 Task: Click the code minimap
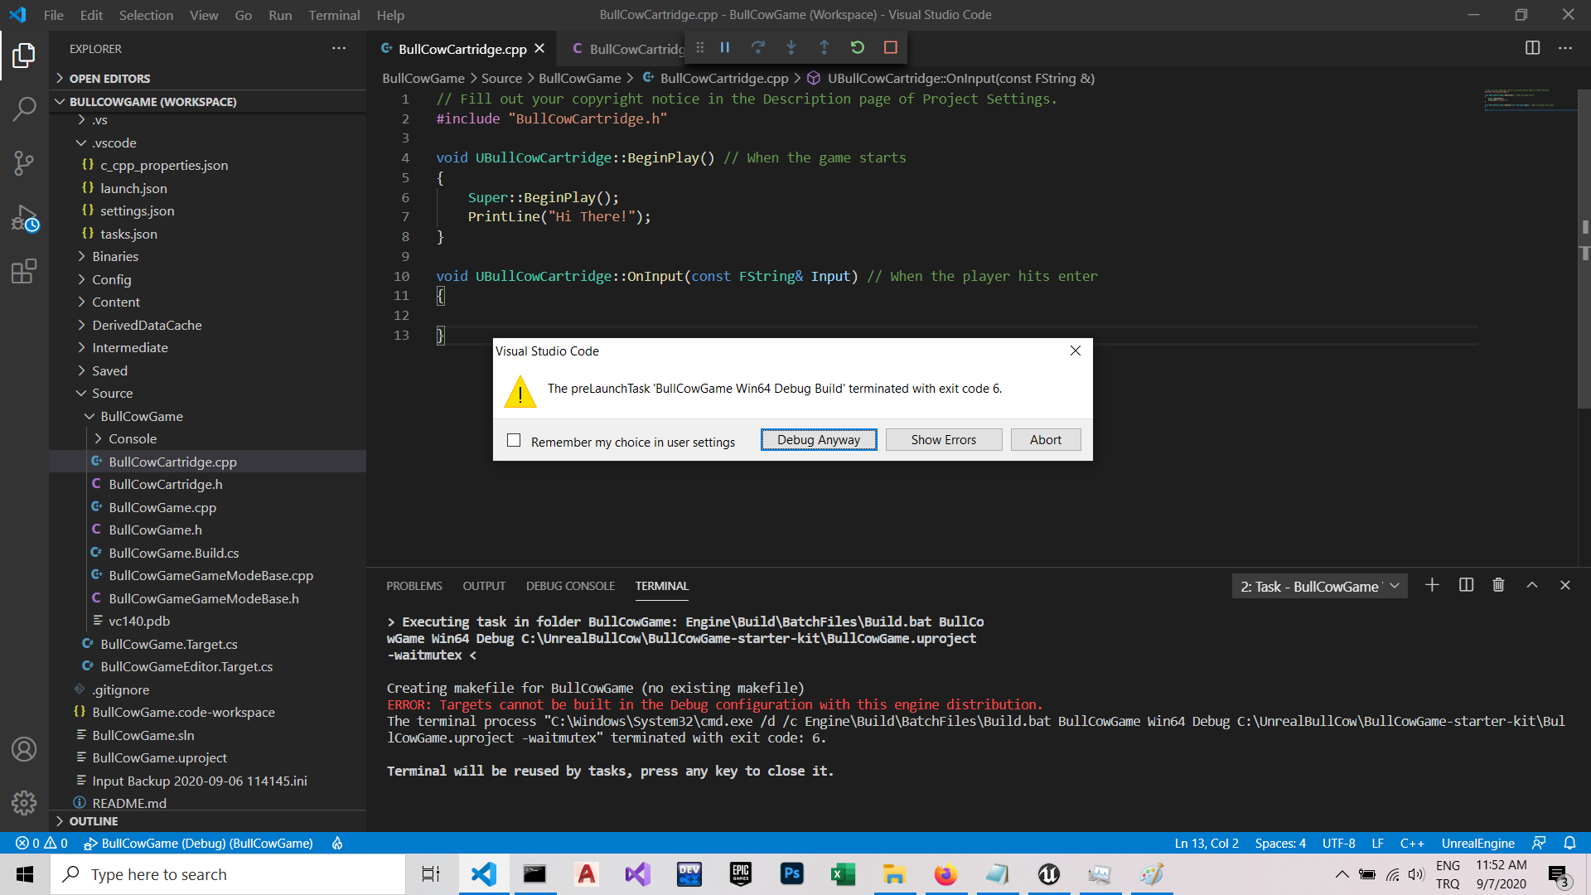(1529, 99)
